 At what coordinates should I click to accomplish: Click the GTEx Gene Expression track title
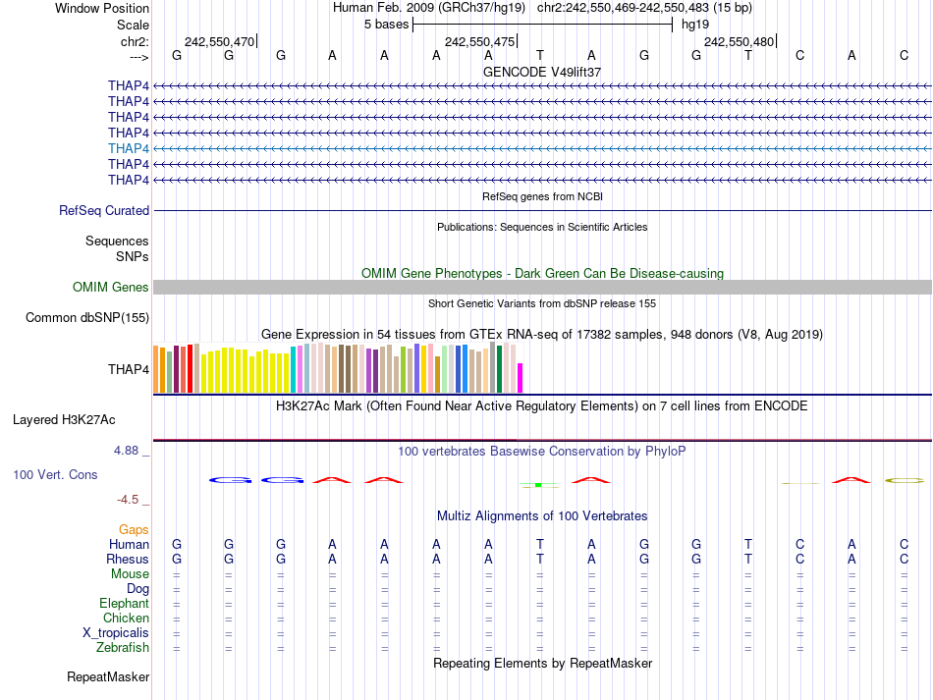tap(542, 334)
